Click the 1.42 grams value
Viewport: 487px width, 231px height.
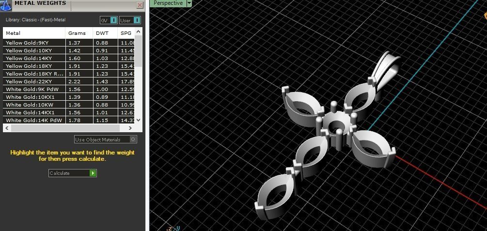[74, 51]
